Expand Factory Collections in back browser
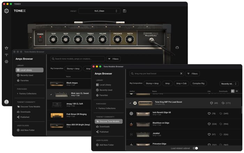Screen dimensions: 244x153 pos(26,93)
